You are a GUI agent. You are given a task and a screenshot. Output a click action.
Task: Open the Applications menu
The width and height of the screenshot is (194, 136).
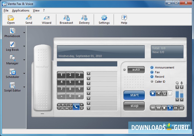pos(21,10)
